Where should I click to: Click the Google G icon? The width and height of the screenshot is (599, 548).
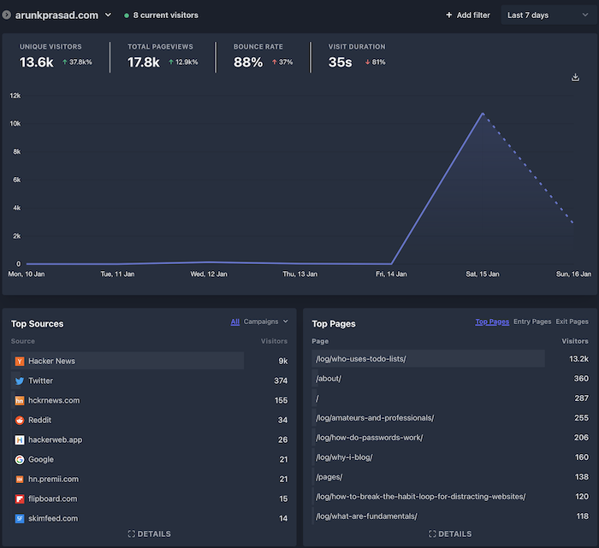[20, 459]
